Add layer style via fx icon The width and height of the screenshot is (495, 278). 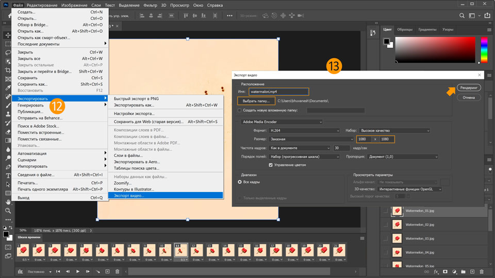click(x=436, y=271)
